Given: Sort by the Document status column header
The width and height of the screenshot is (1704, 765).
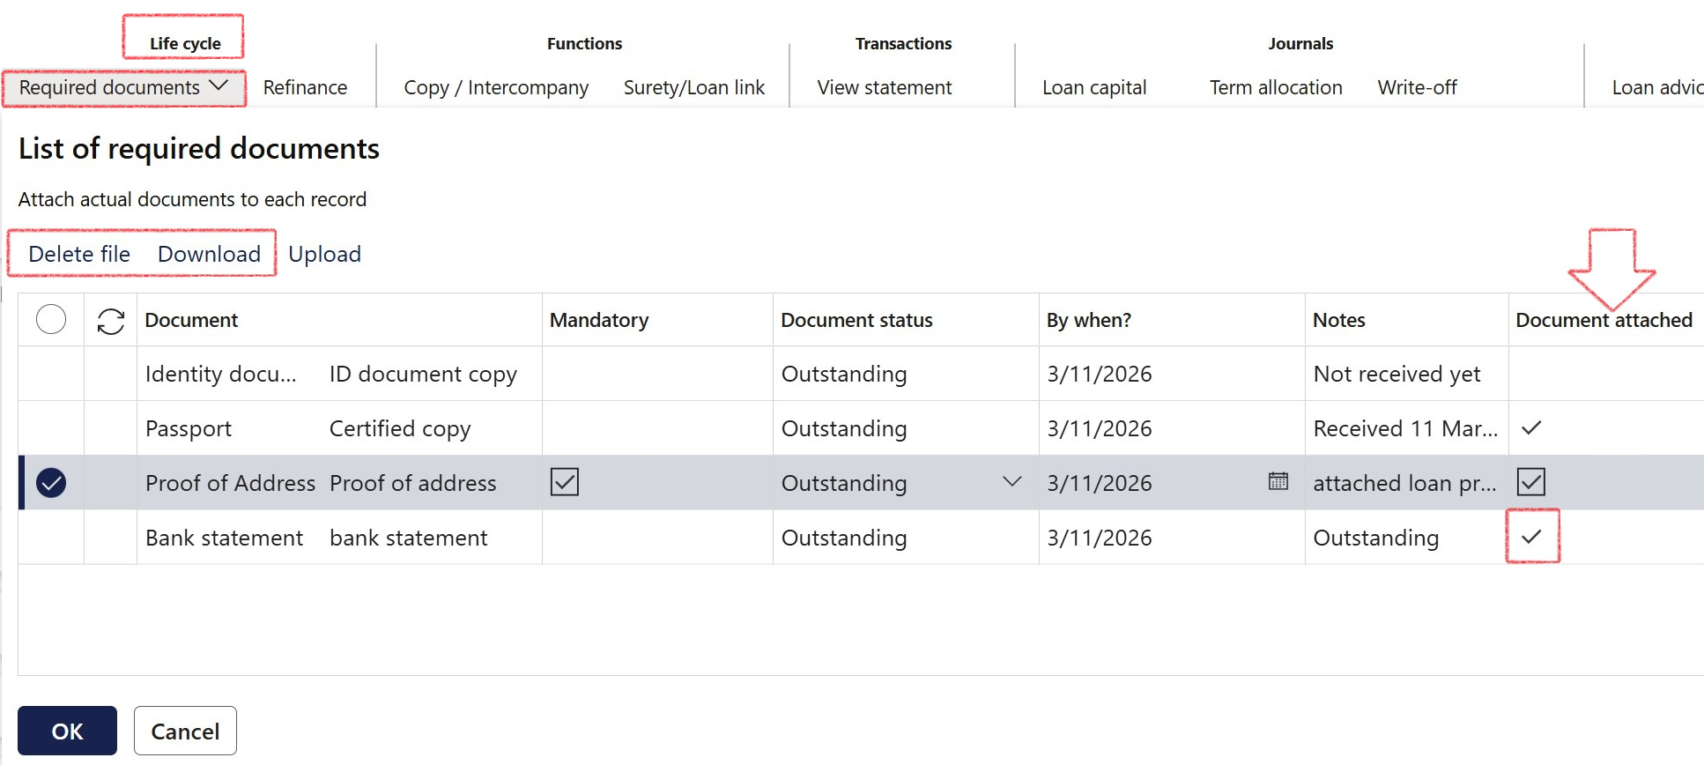Looking at the screenshot, I should point(856,320).
